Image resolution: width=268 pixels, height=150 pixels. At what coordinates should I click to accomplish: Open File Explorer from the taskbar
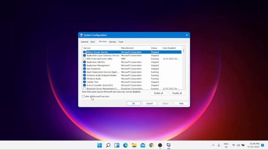[x=134, y=145]
